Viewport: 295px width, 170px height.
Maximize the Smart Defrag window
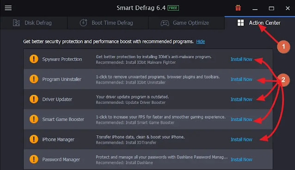271,8
